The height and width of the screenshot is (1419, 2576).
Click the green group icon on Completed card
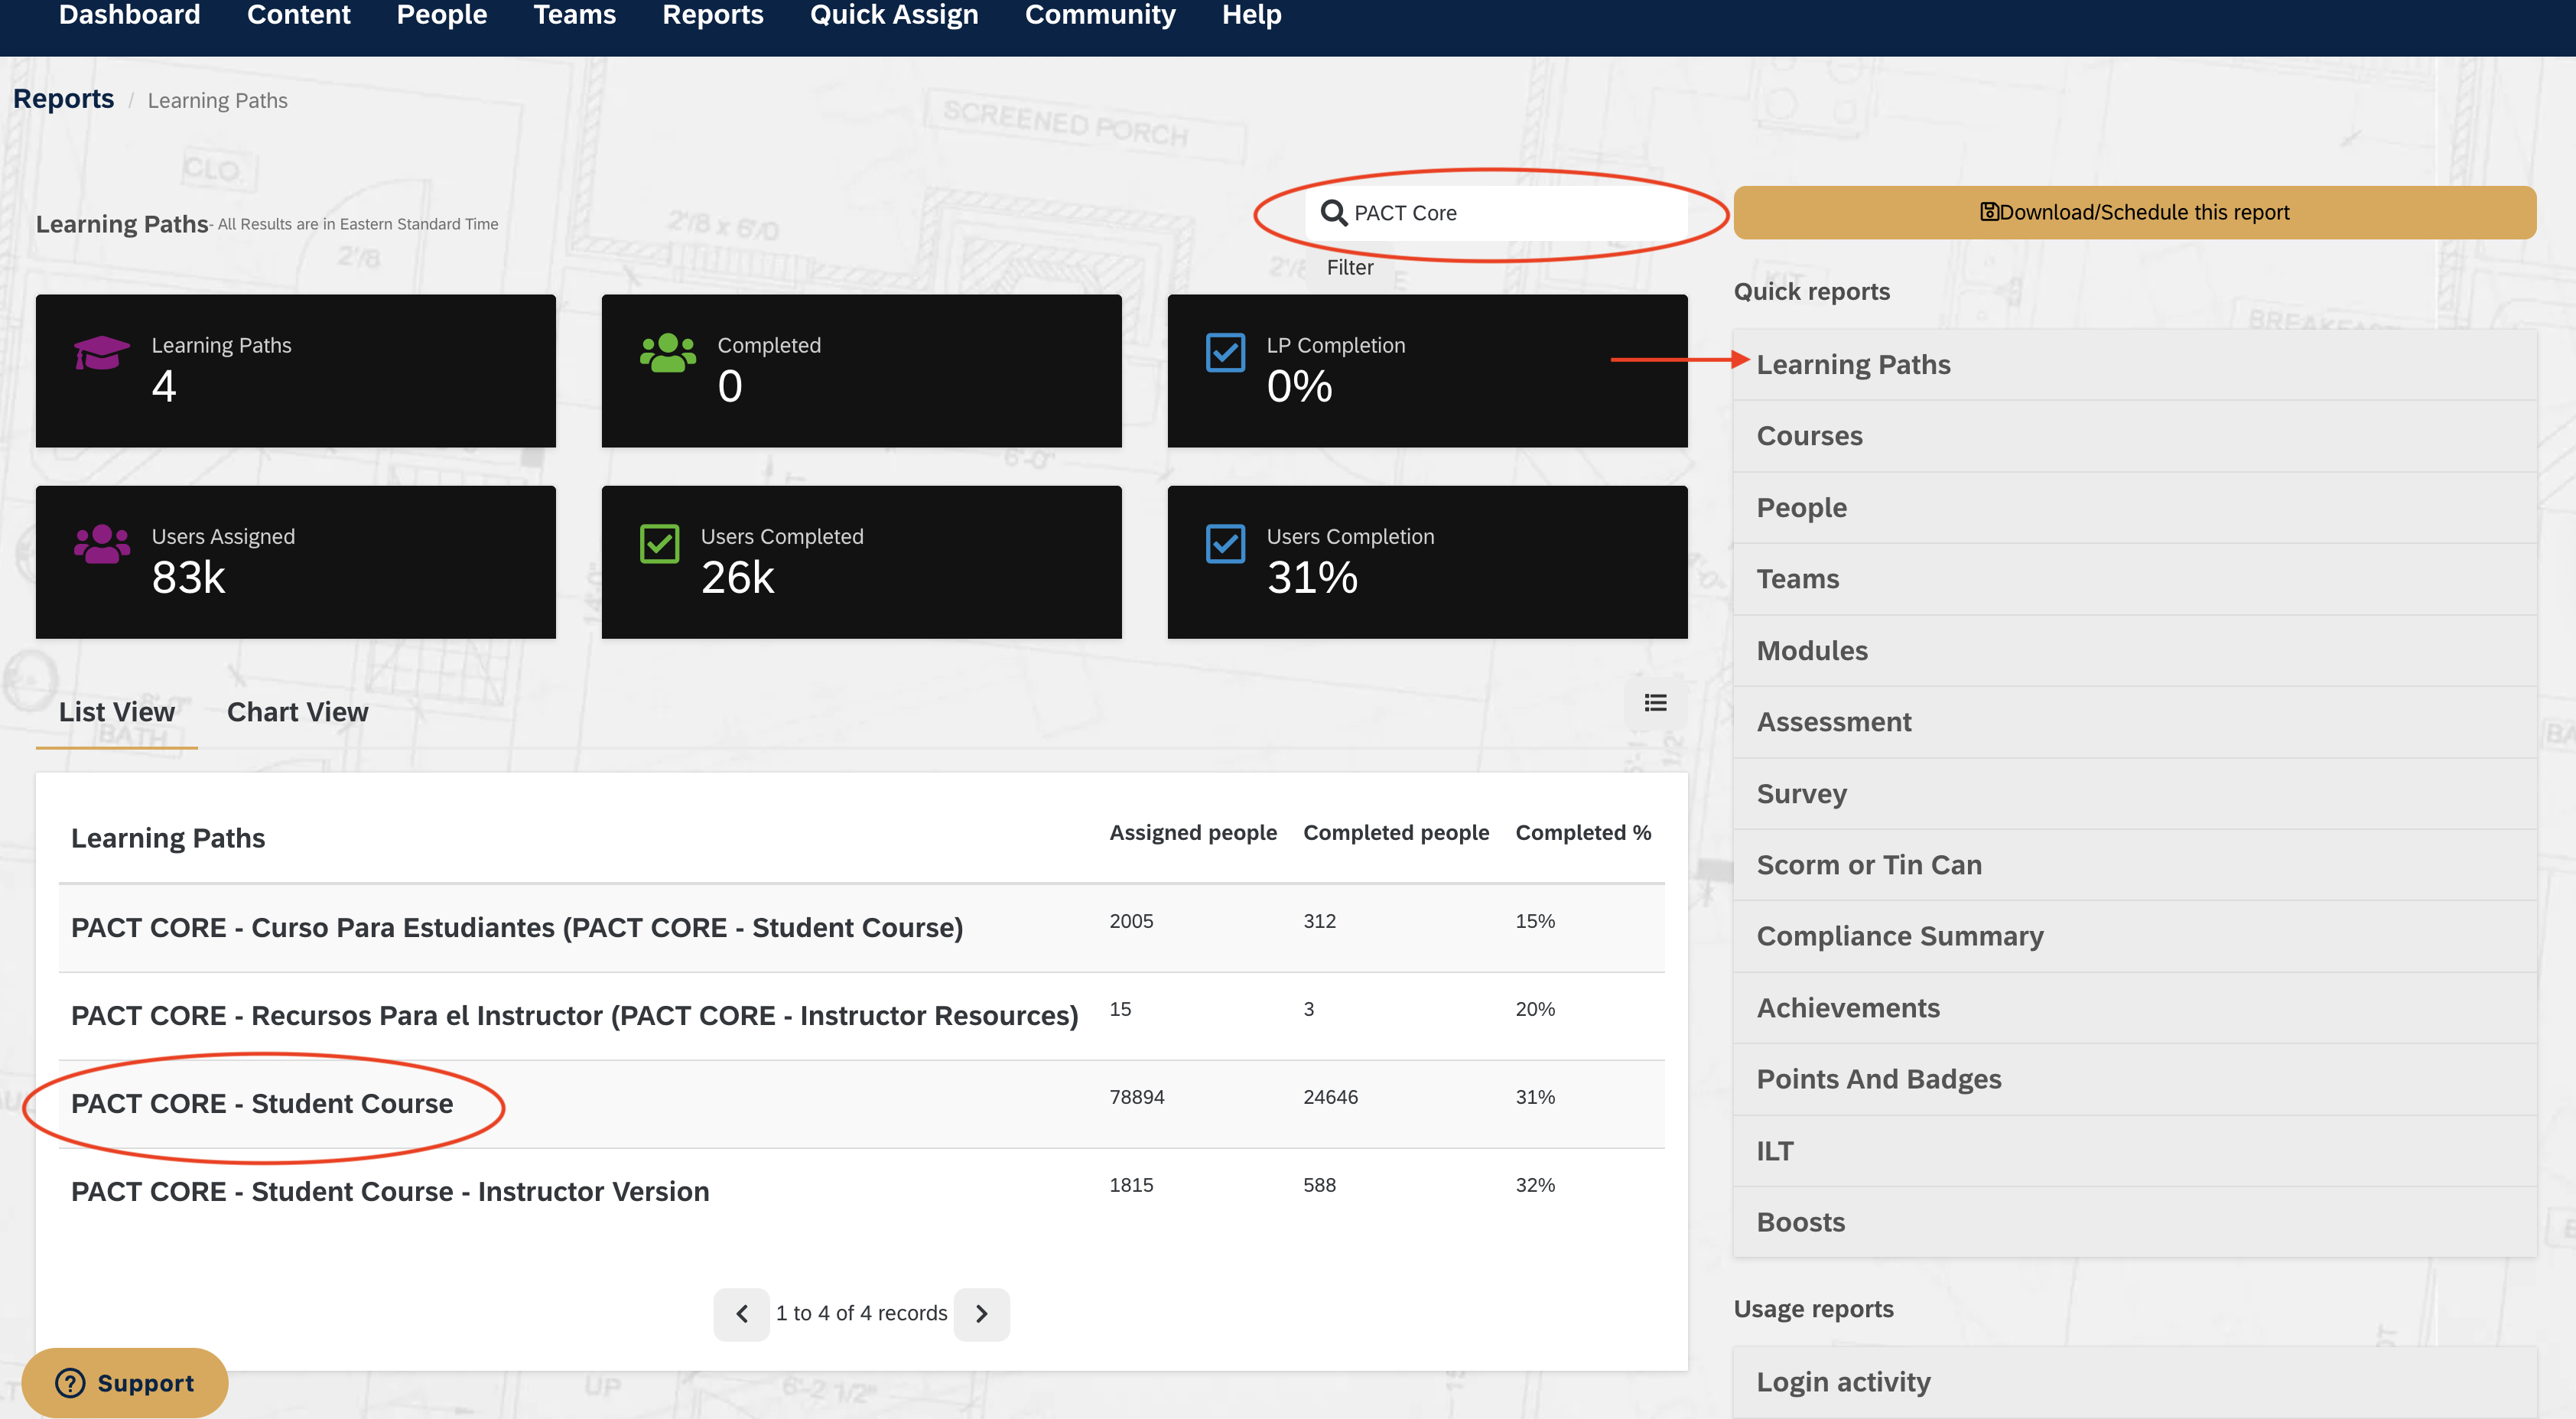668,353
